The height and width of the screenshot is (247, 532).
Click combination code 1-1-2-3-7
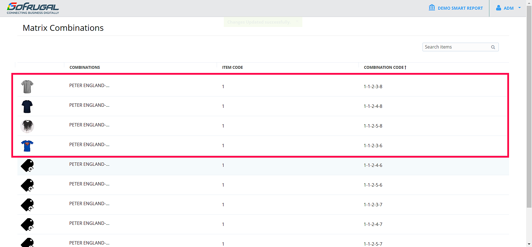pyautogui.click(x=373, y=205)
